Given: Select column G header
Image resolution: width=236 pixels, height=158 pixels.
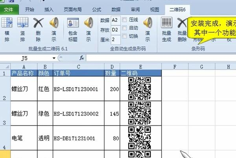Looking at the screenshot, I should 201,67.
